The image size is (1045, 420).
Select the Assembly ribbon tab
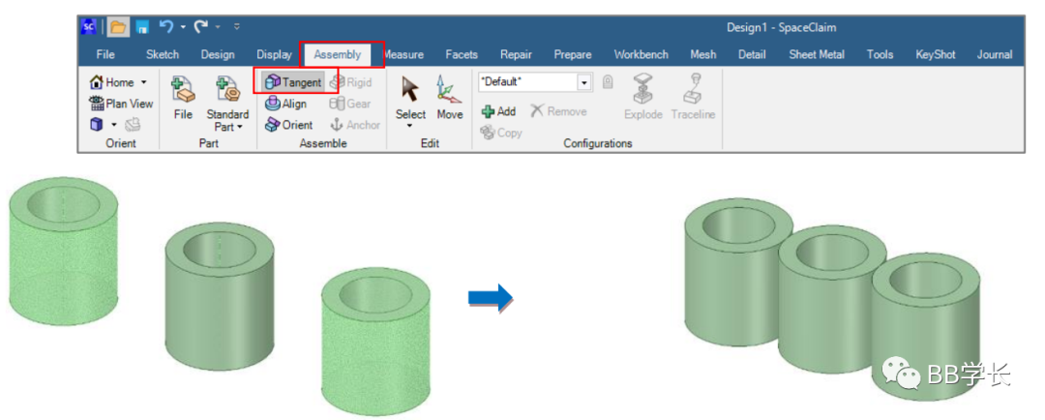(338, 54)
